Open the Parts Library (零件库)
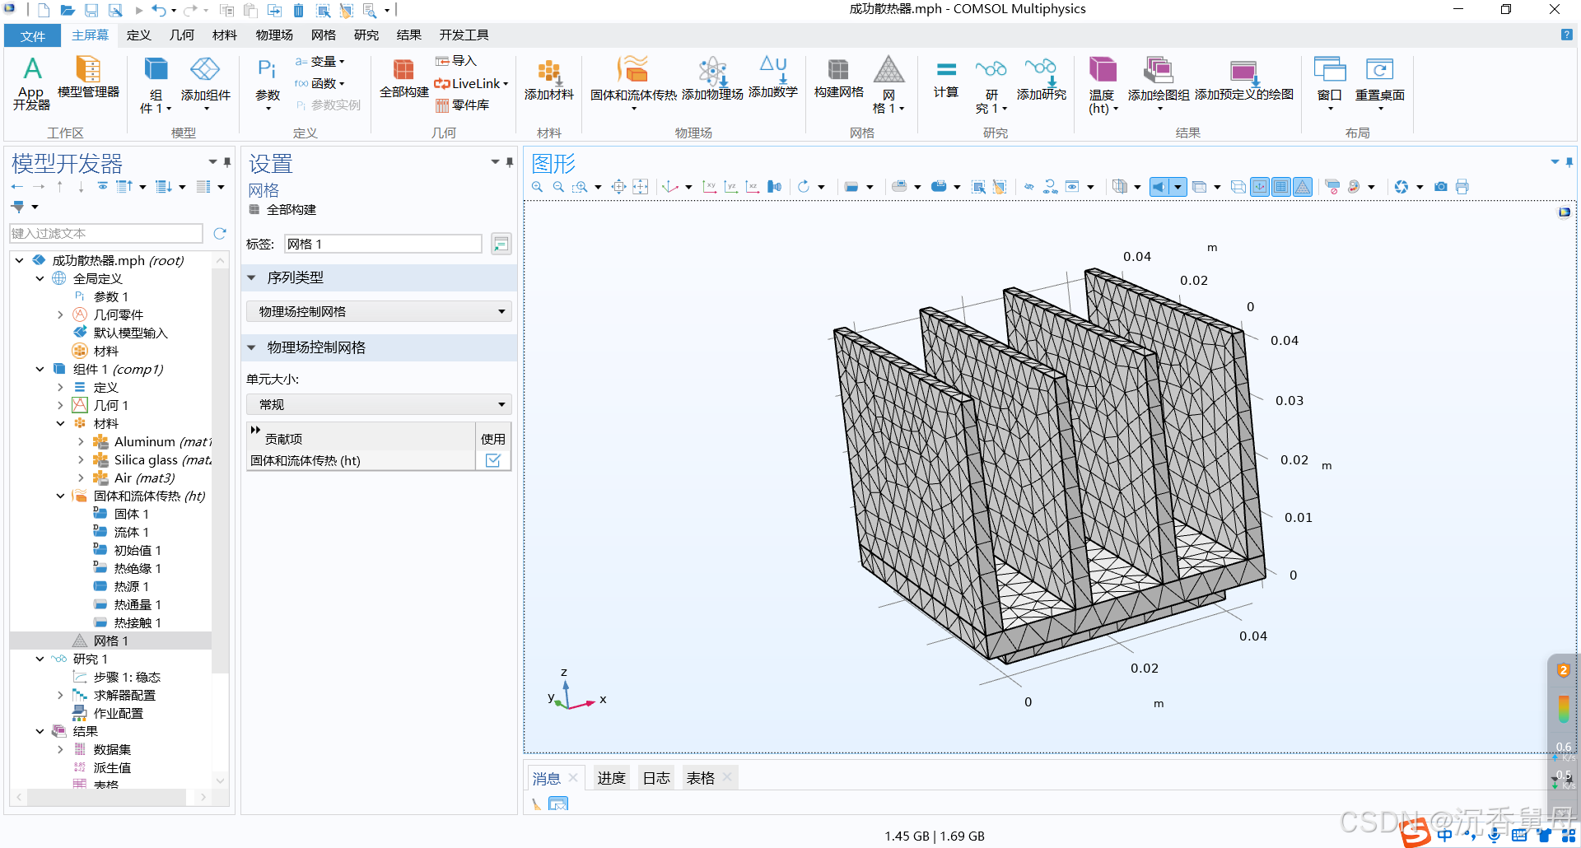Screen dimensions: 1581x848 [462, 105]
